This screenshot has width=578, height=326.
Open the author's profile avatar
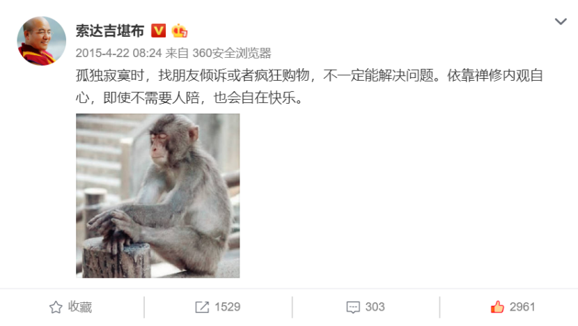pyautogui.click(x=42, y=41)
